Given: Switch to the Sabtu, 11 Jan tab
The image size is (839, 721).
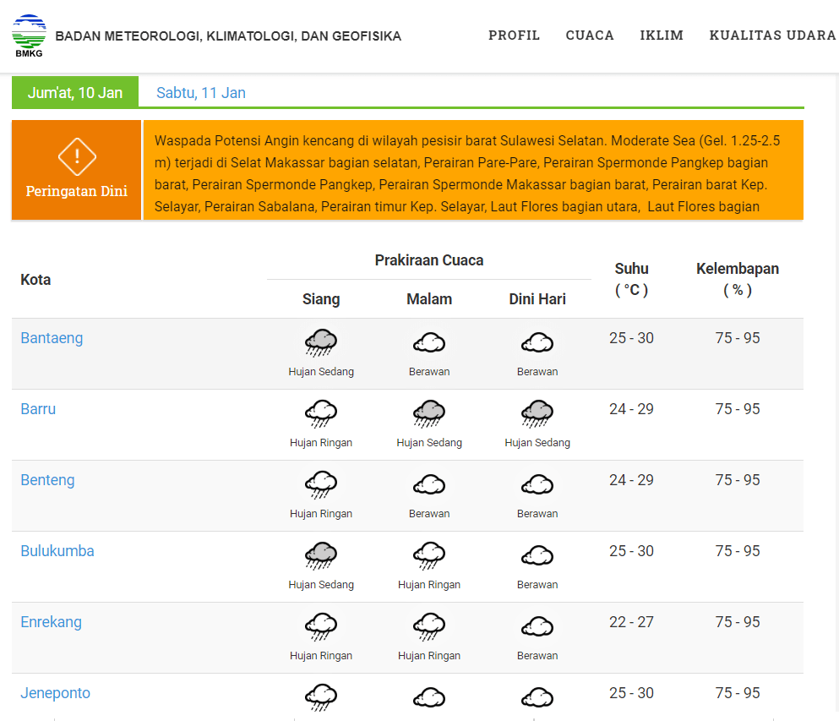Looking at the screenshot, I should (x=200, y=93).
